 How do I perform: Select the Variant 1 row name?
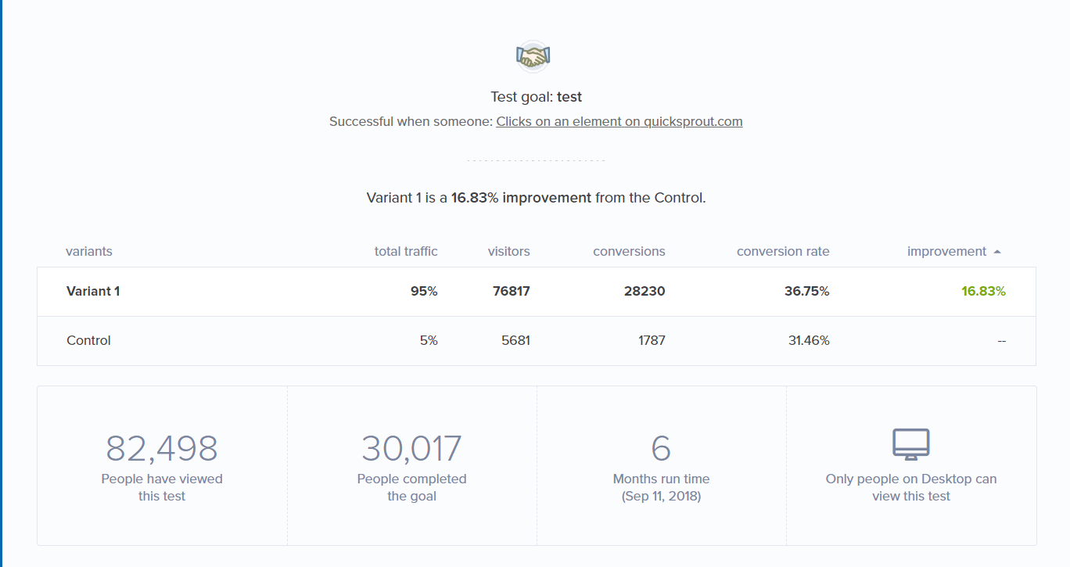[93, 291]
